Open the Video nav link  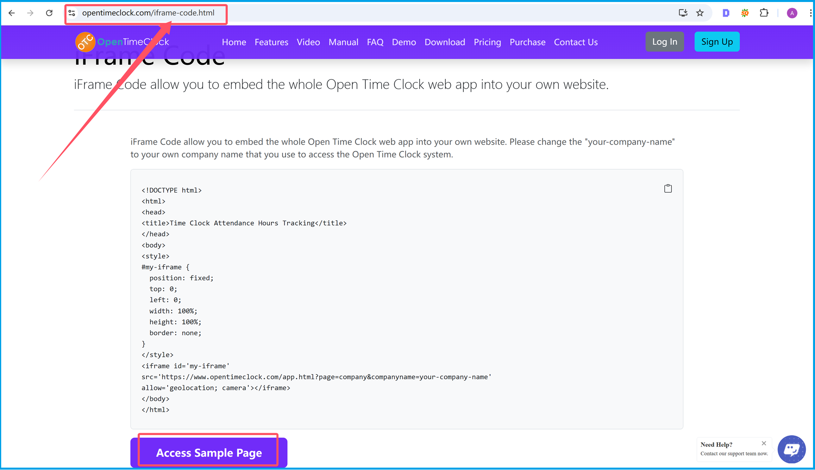(308, 42)
